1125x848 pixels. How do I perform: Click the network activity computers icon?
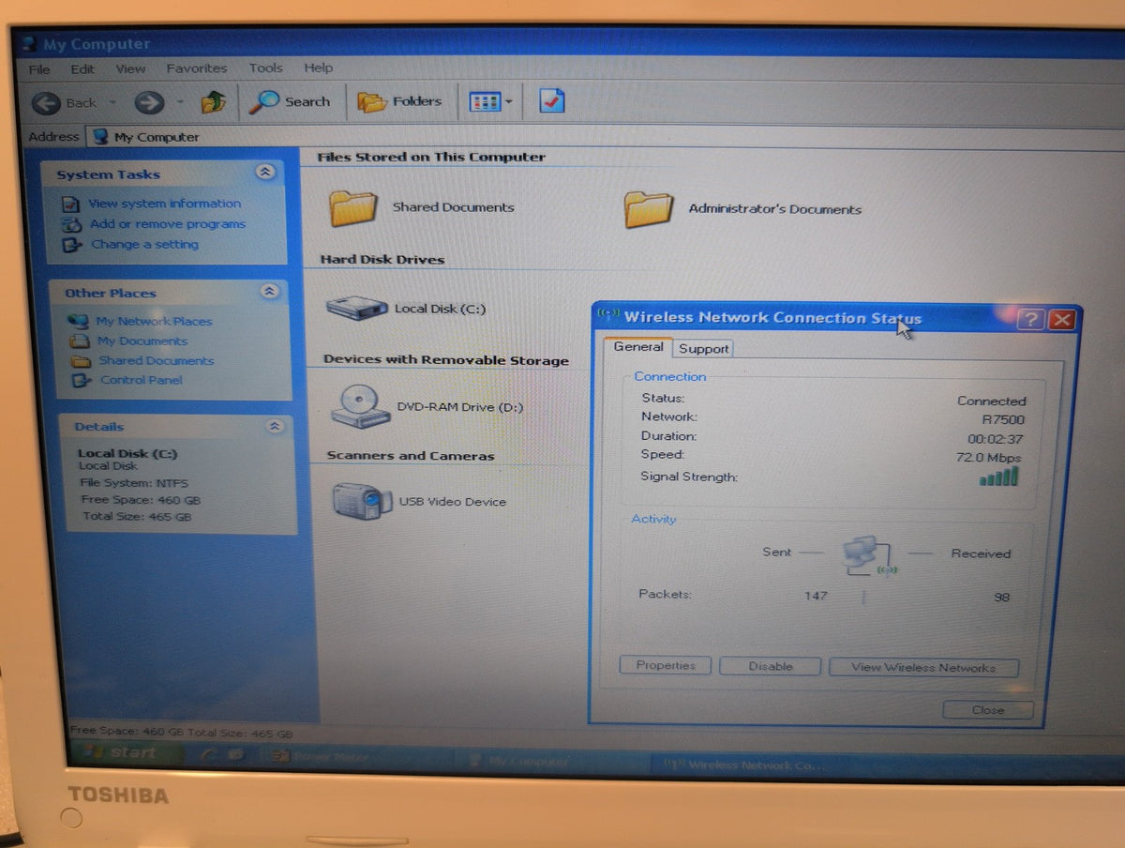click(868, 555)
